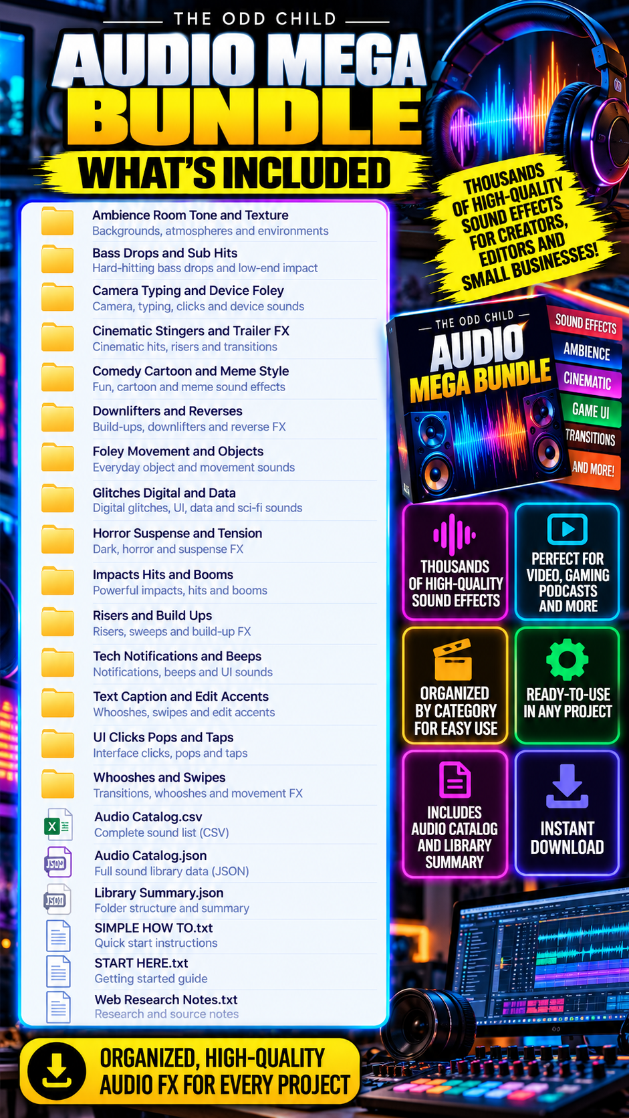Screen dimensions: 629x1118
Task: Click the Ambience Room Tone and Texture folder icon
Action: [57, 221]
